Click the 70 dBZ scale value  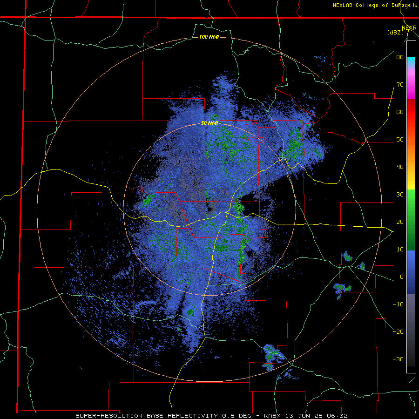click(400, 84)
